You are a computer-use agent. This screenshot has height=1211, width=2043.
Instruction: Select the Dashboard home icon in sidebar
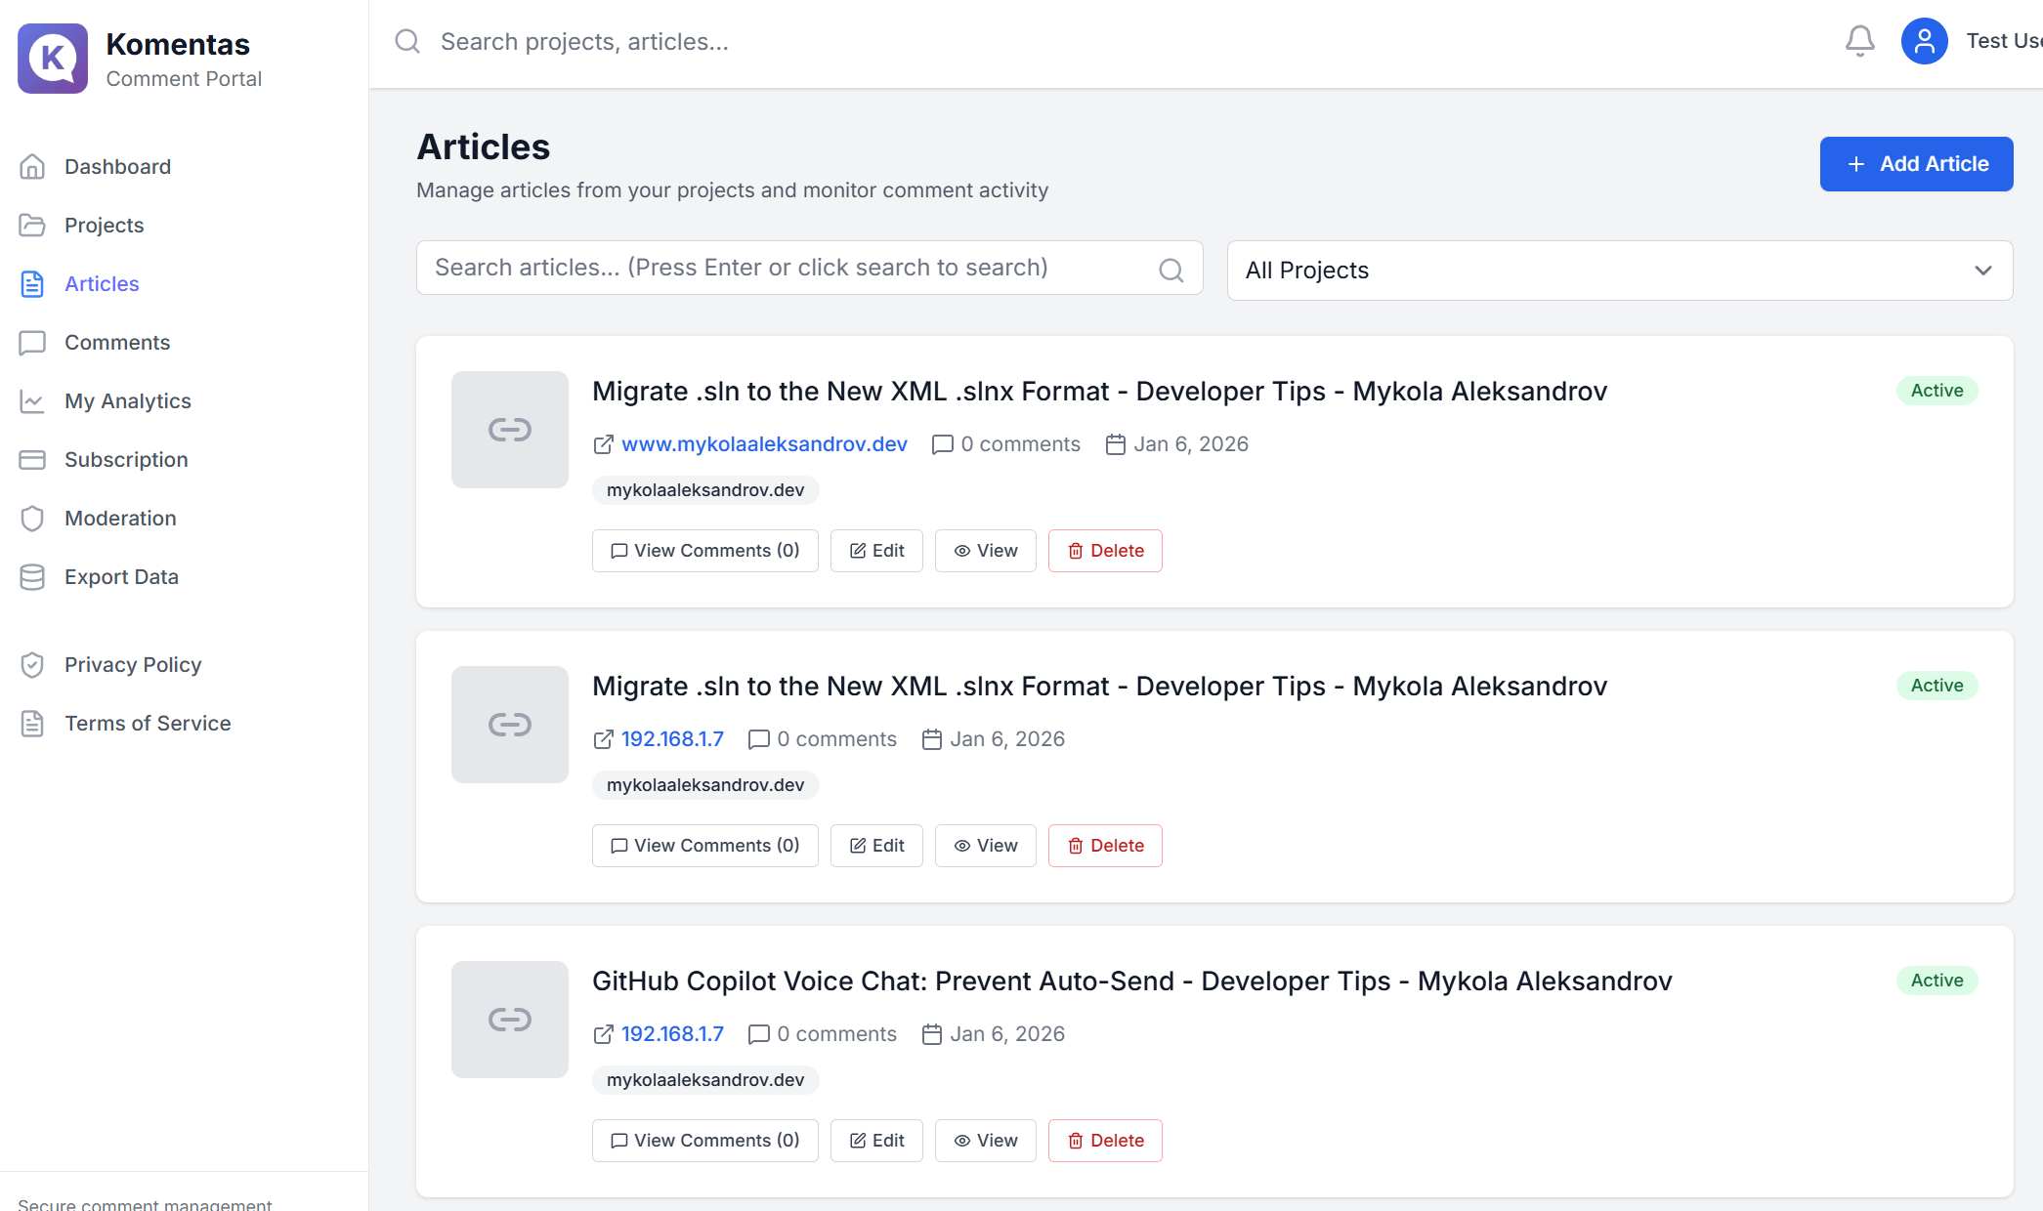tap(33, 166)
